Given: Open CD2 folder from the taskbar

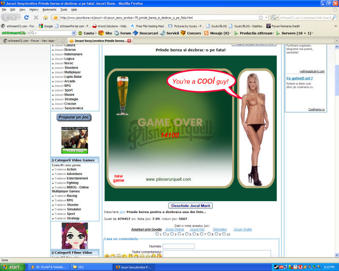Looking at the screenshot, I should pos(91,267).
